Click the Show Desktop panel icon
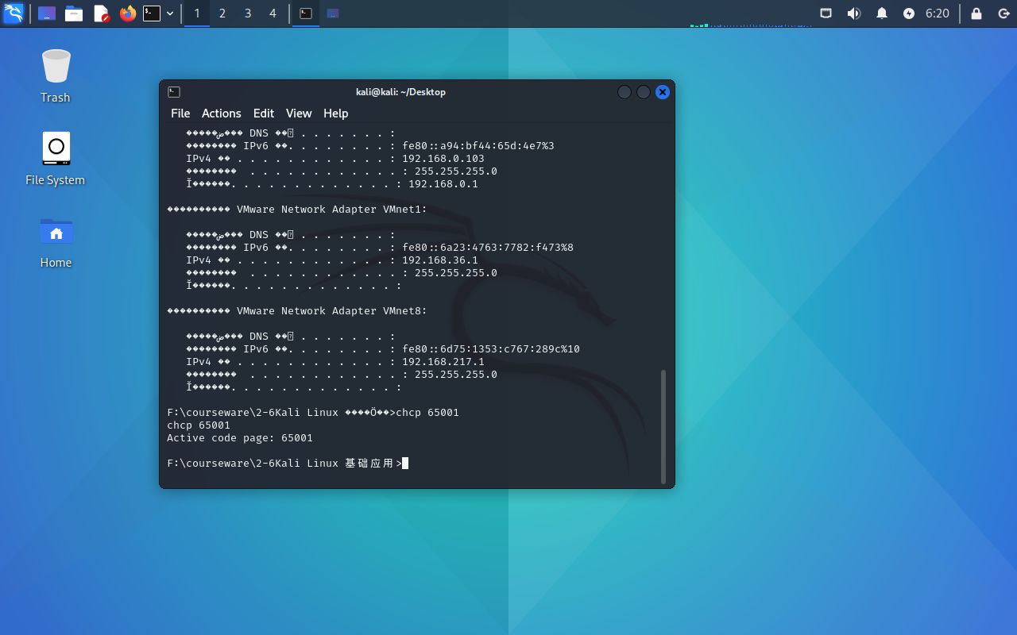Image resolution: width=1017 pixels, height=635 pixels. pos(47,13)
